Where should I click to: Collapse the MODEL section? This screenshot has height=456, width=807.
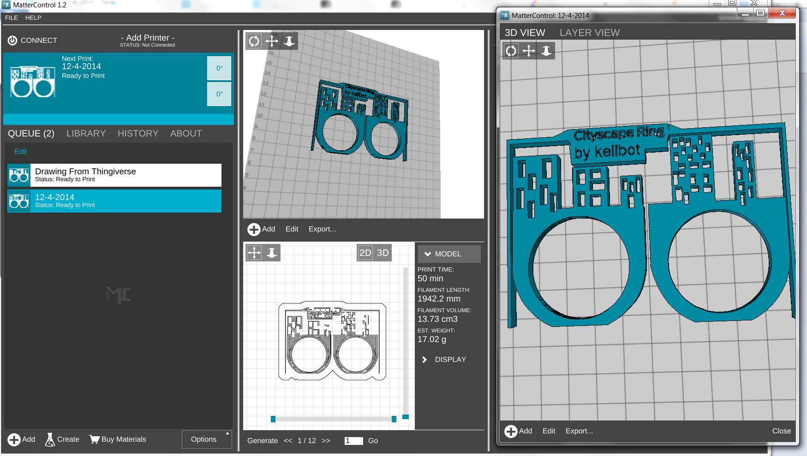click(x=449, y=254)
